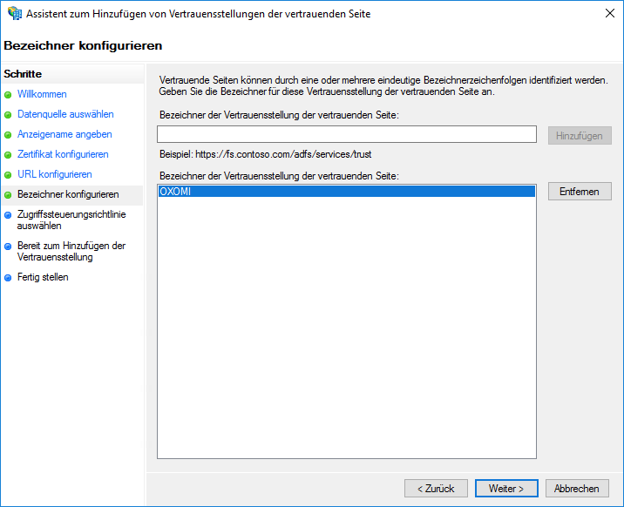Open the Anzeigename angeben step

64,134
